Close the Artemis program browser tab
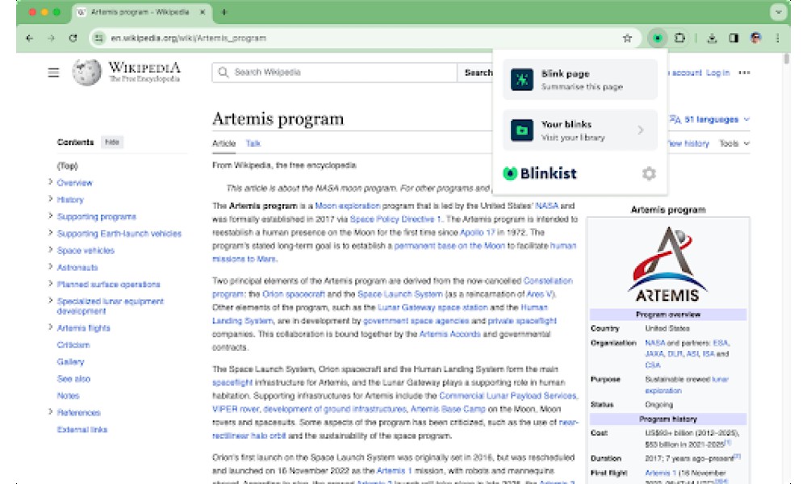807x484 pixels. [x=203, y=12]
